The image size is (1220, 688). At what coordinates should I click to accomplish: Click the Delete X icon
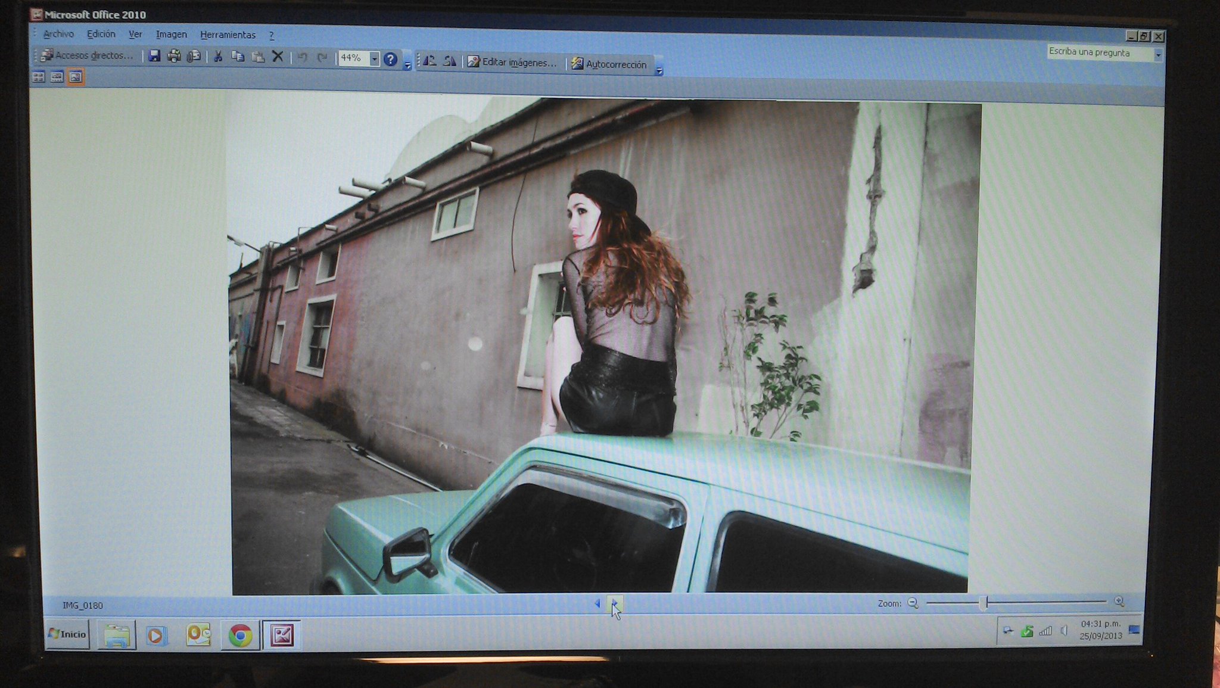click(x=278, y=57)
